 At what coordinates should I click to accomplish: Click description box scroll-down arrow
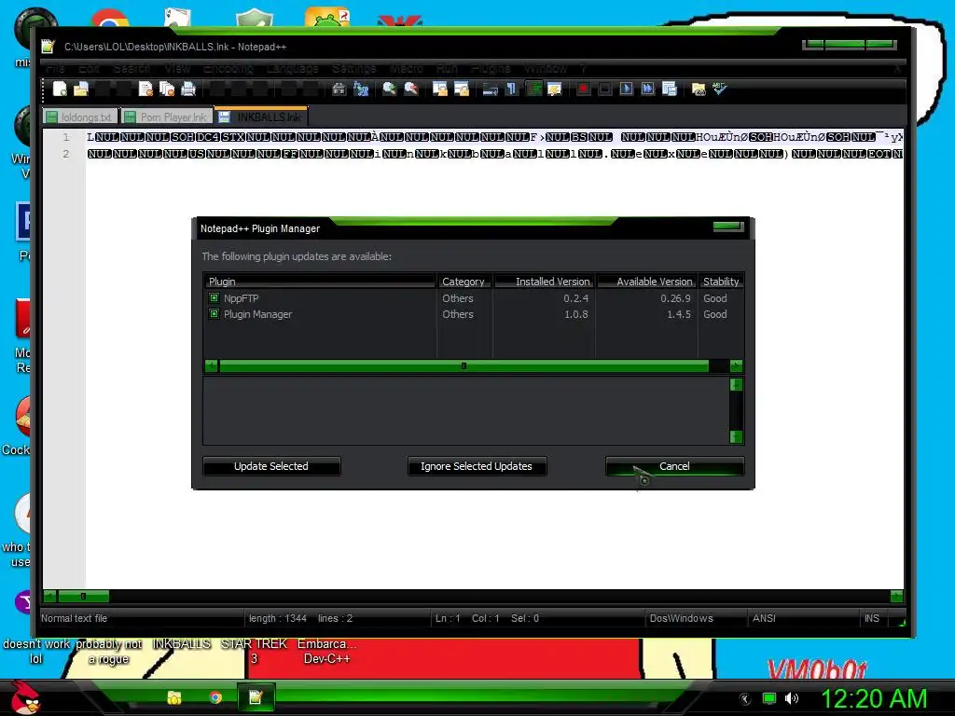pos(736,436)
